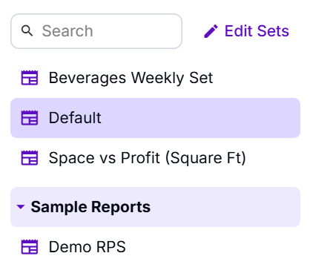Open Space vs Profit (Square Ft)
The image size is (310, 276).
point(155,158)
